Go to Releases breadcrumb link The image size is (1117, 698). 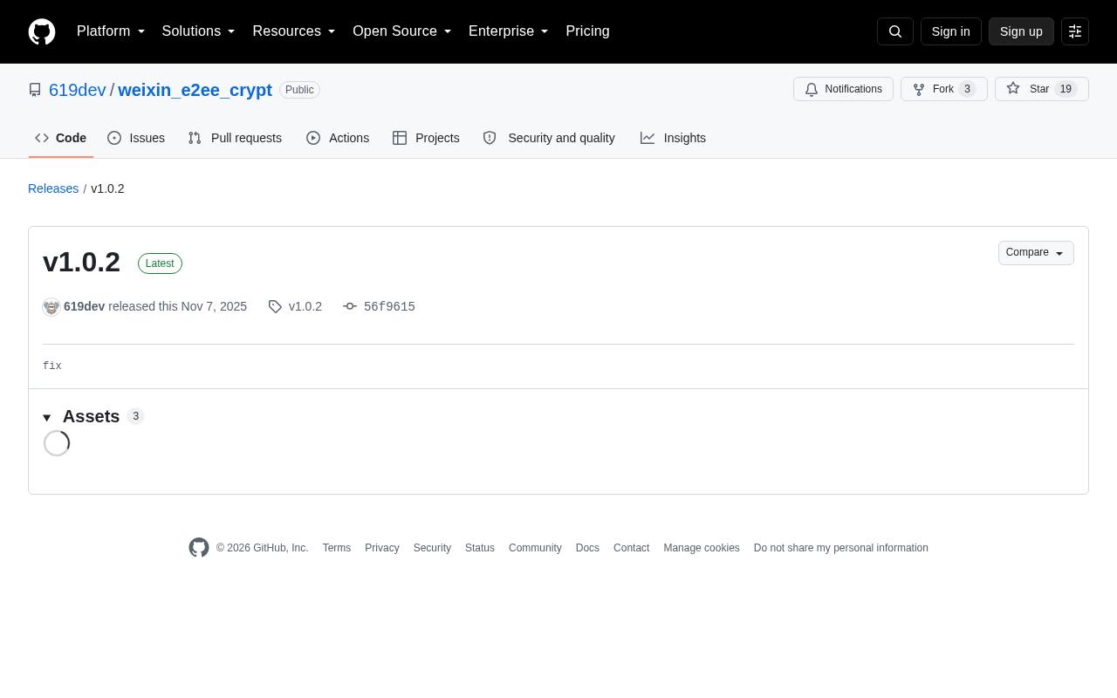53,188
